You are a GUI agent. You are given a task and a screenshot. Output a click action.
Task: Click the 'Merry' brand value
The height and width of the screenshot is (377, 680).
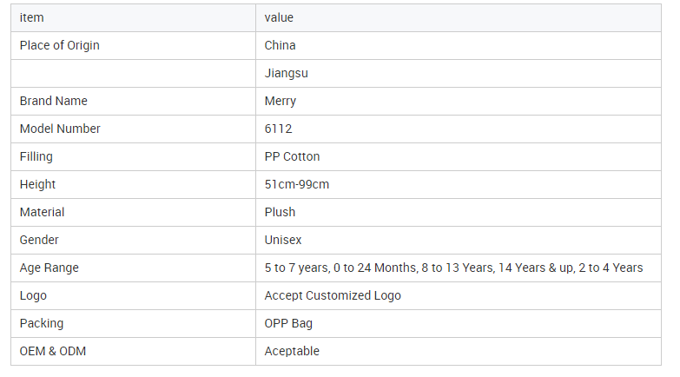click(x=281, y=101)
